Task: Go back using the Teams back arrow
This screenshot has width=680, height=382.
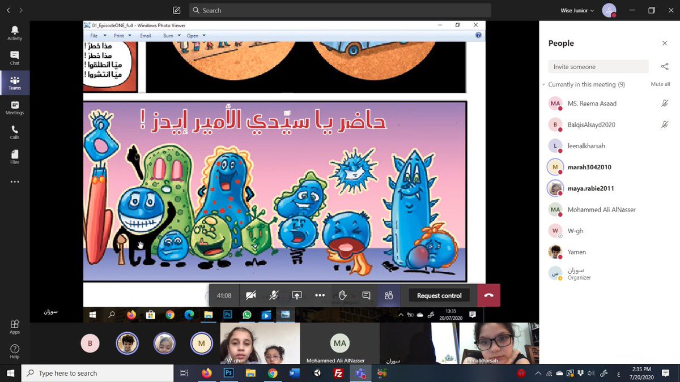Action: 8,10
